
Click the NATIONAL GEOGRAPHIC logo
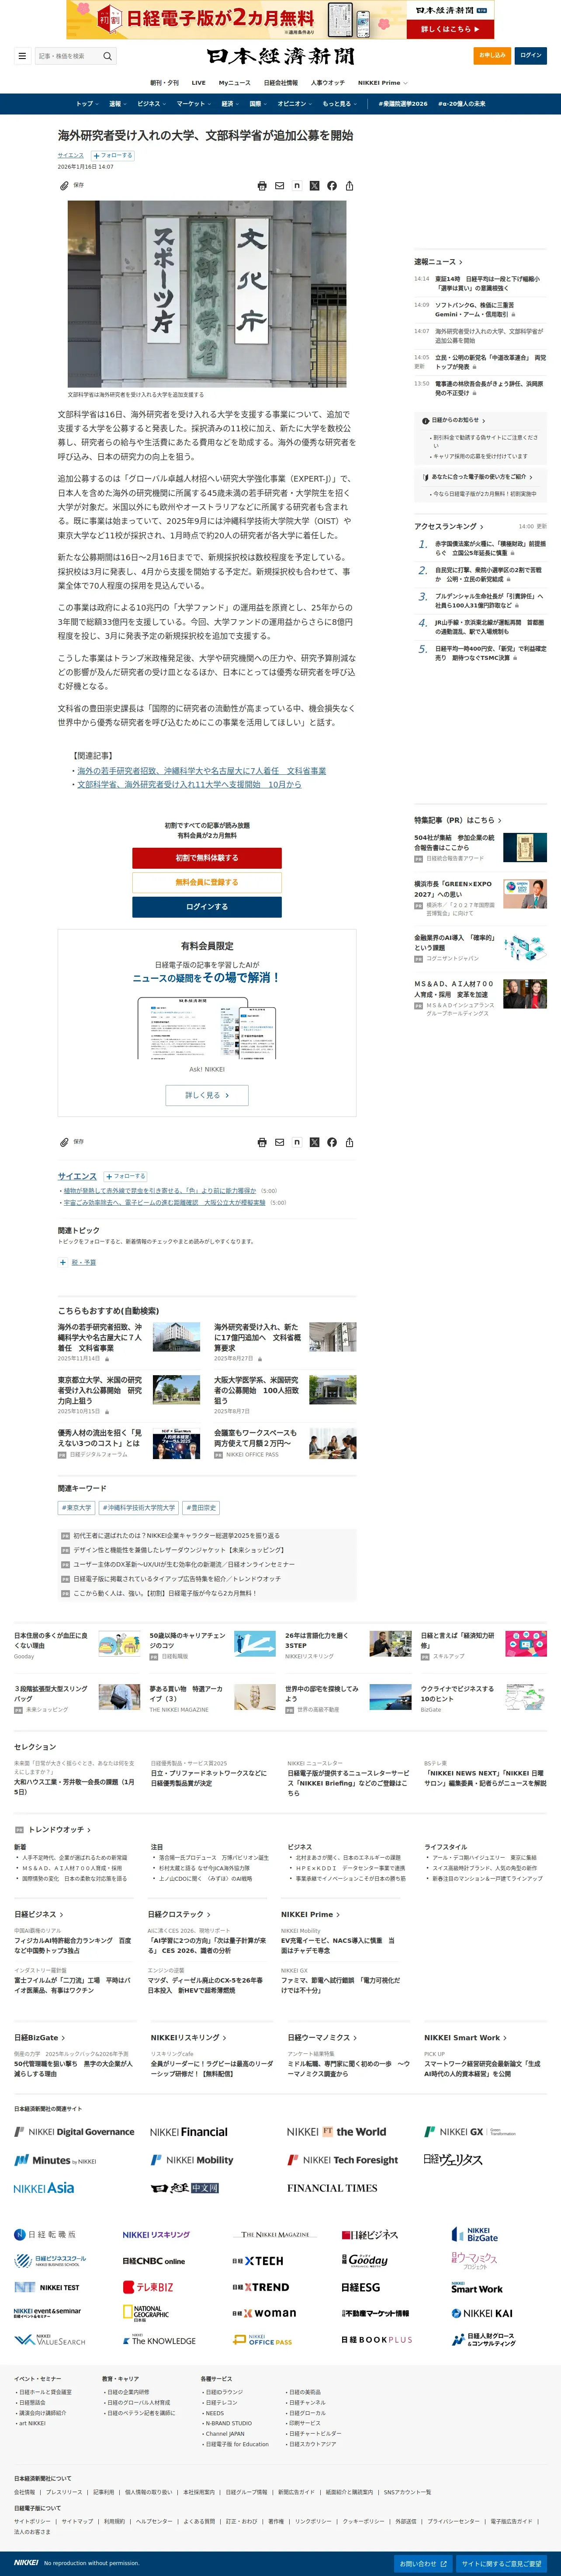[147, 2313]
